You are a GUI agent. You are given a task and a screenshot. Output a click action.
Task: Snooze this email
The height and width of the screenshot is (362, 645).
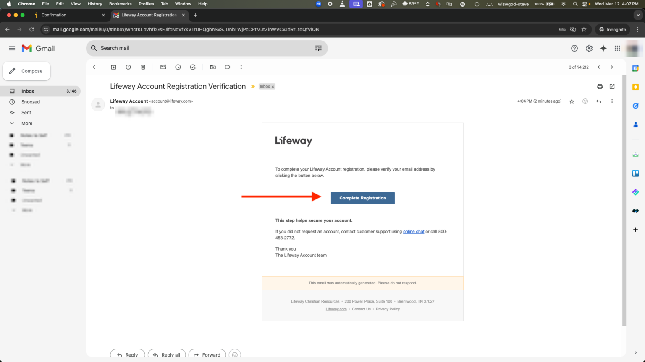coord(178,67)
